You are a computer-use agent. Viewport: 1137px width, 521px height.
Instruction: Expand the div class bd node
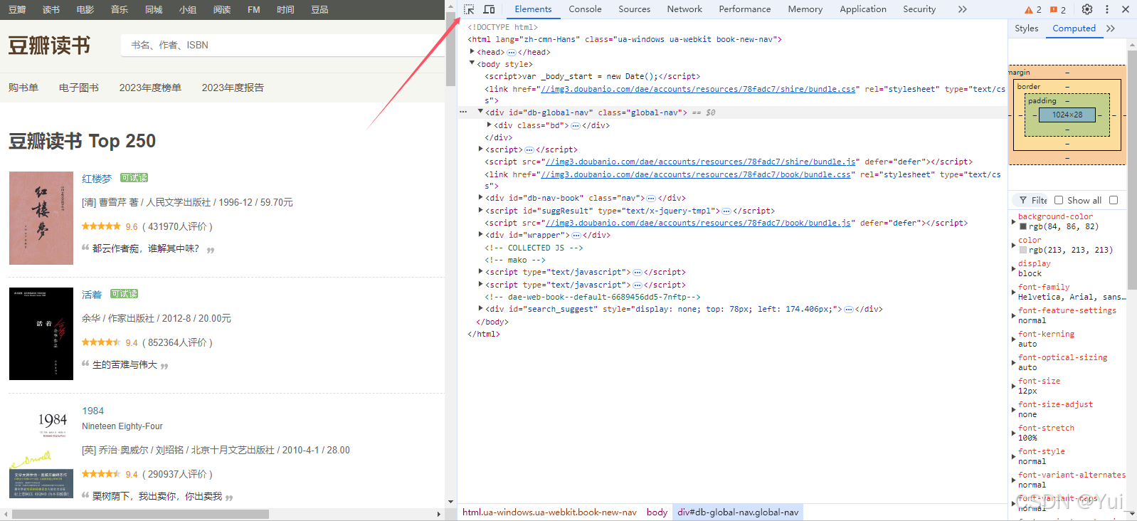(x=489, y=125)
